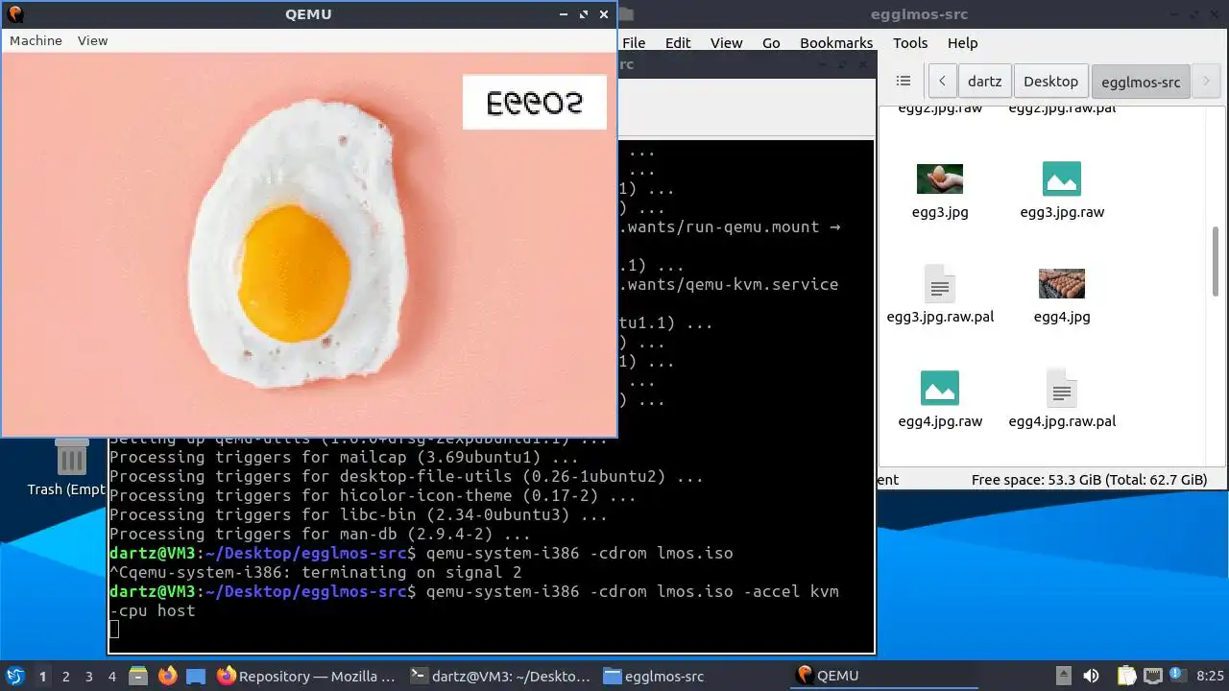Click the QEMU guest display with fried egg

pos(308,244)
